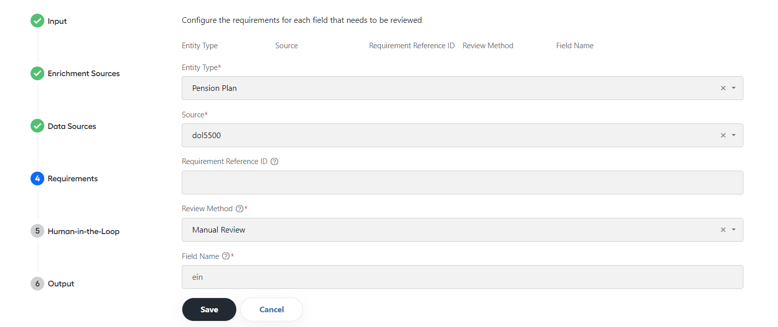
Task: Cancel the requirement form
Action: (271, 310)
